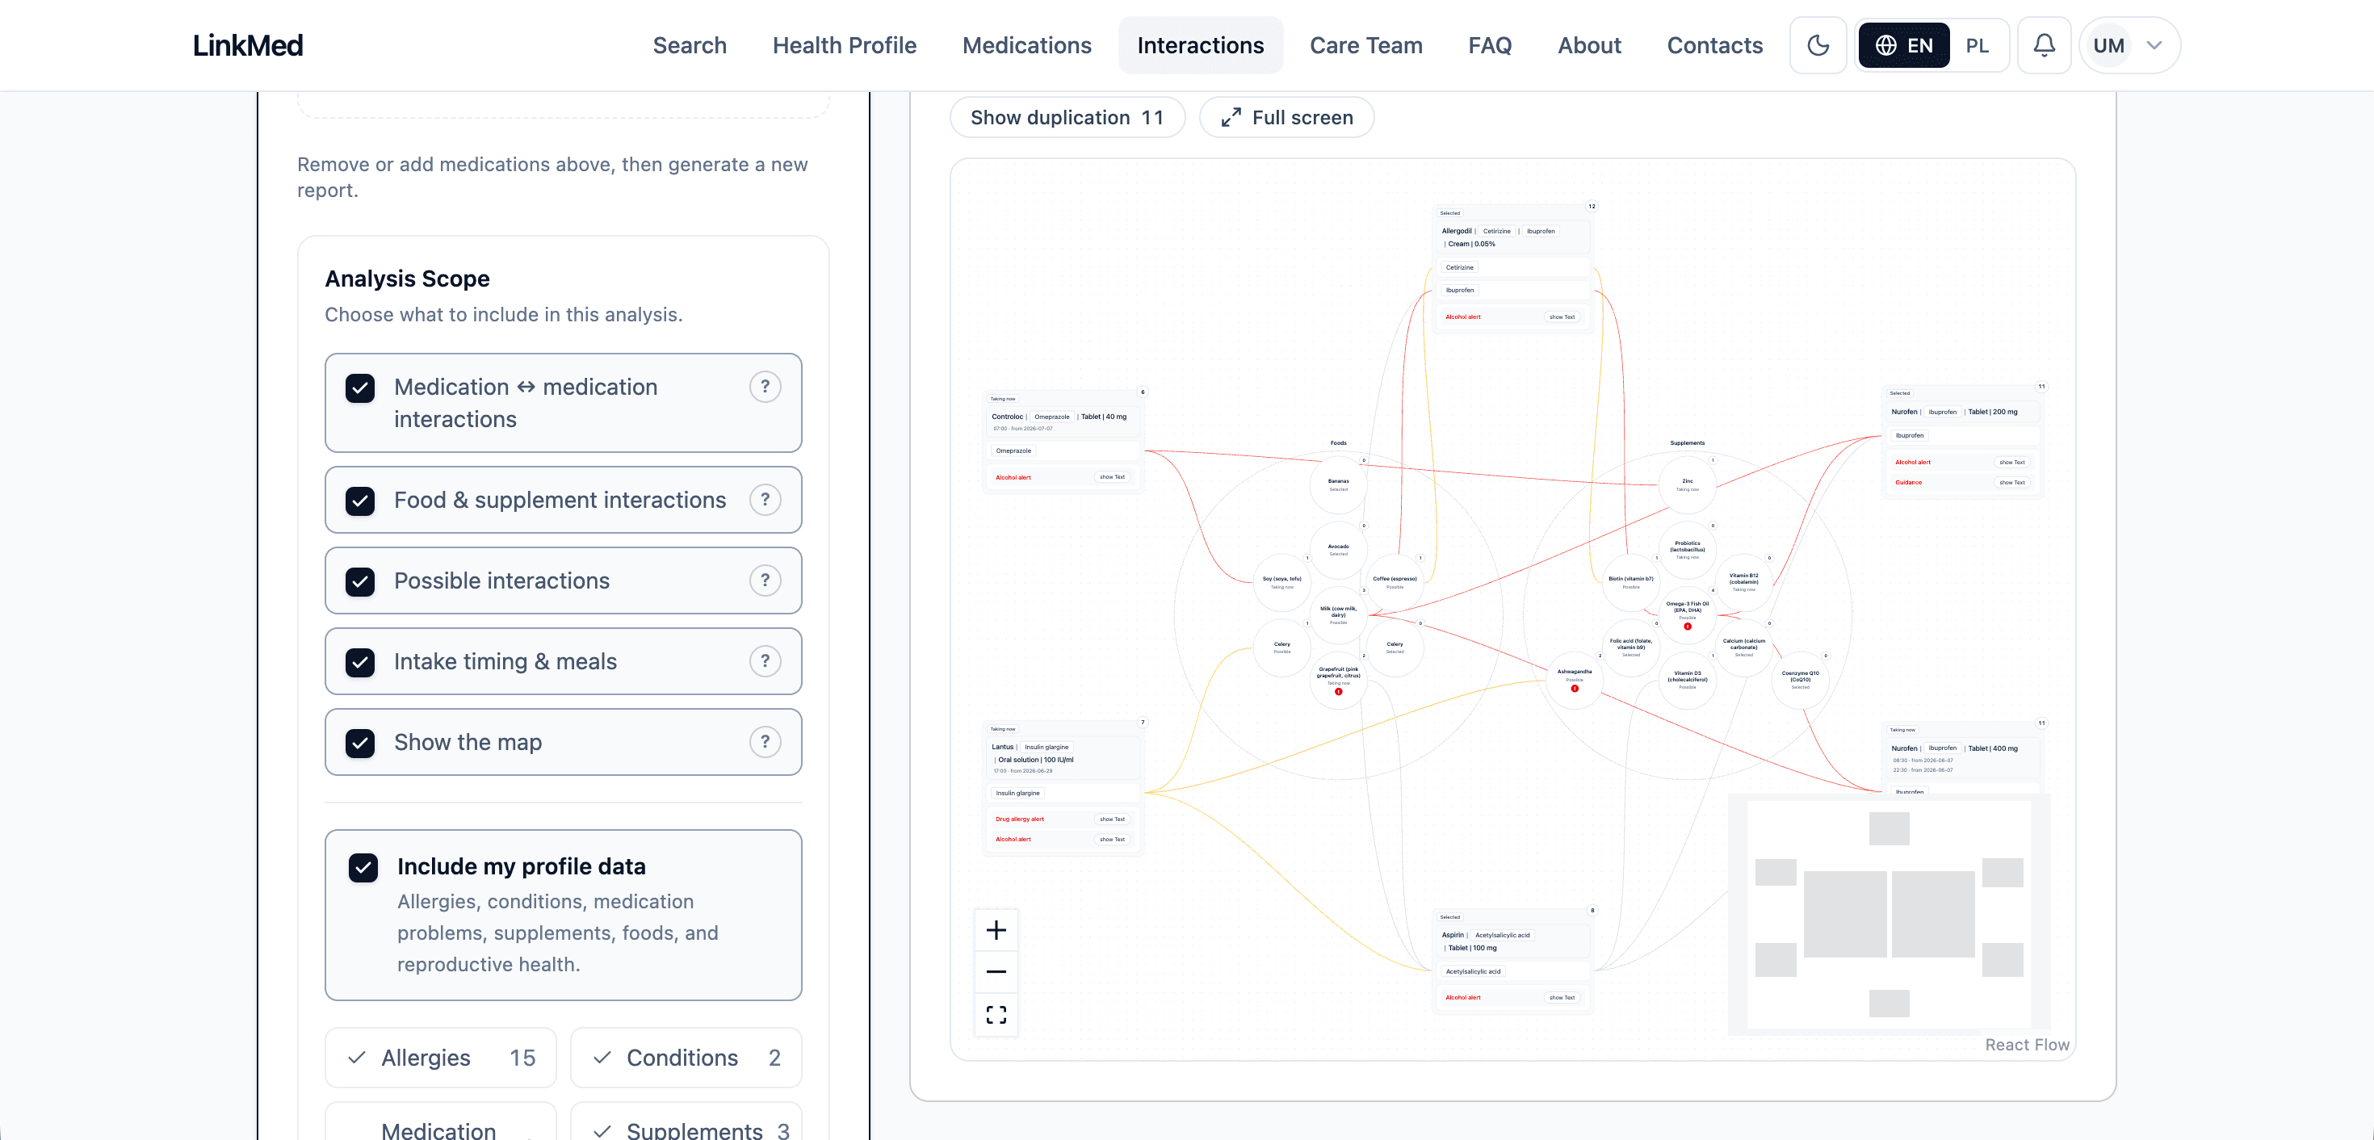
Task: Open the FAQ page
Action: pyautogui.click(x=1489, y=45)
